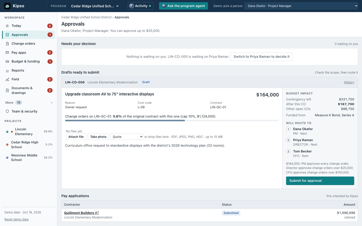Click Submit for approval button
This screenshot has width=362, height=226.
click(x=320, y=181)
